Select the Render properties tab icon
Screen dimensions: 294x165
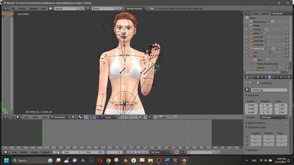pos(254,77)
